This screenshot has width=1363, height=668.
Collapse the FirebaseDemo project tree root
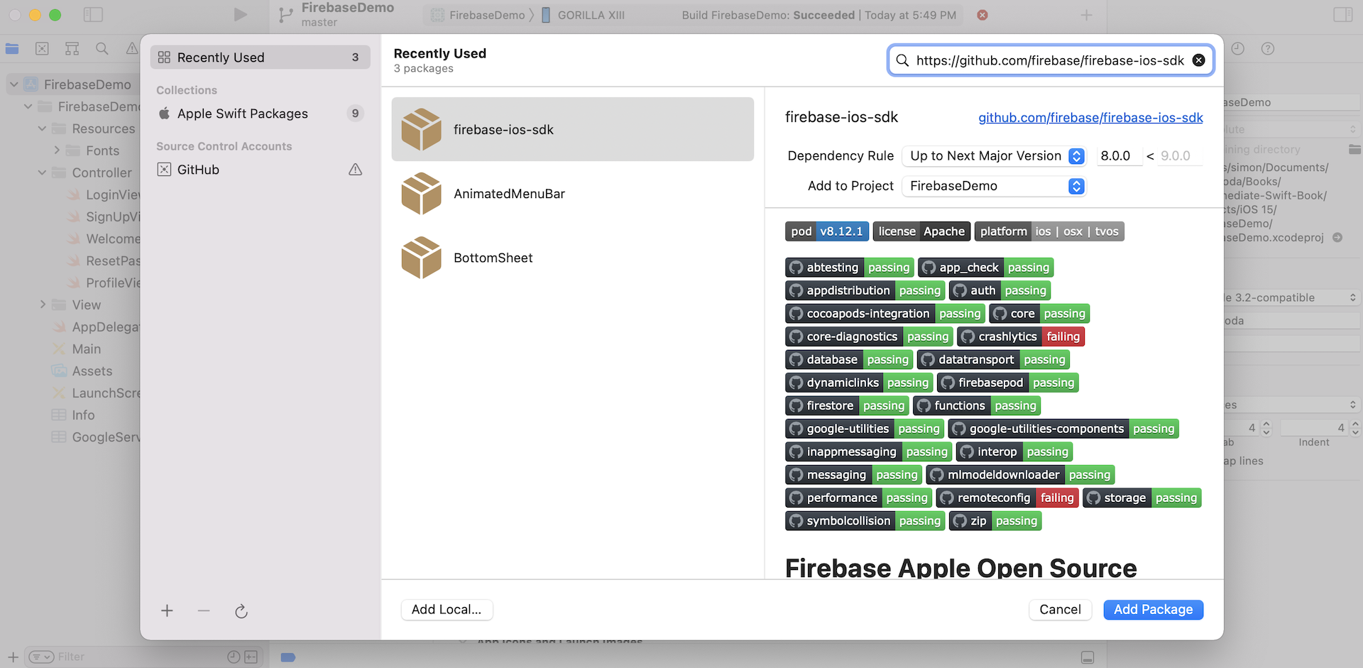point(14,84)
